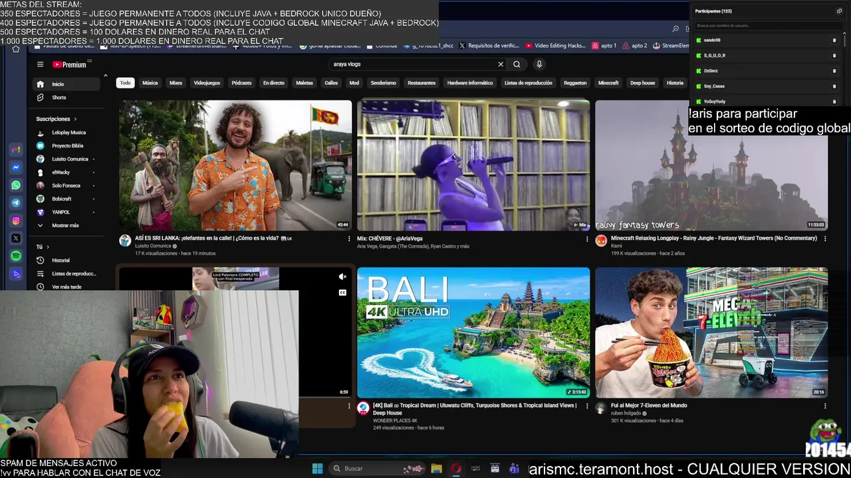Viewport: 851px width, 478px height.
Task: Unmute the preview video speaker icon
Action: [342, 277]
